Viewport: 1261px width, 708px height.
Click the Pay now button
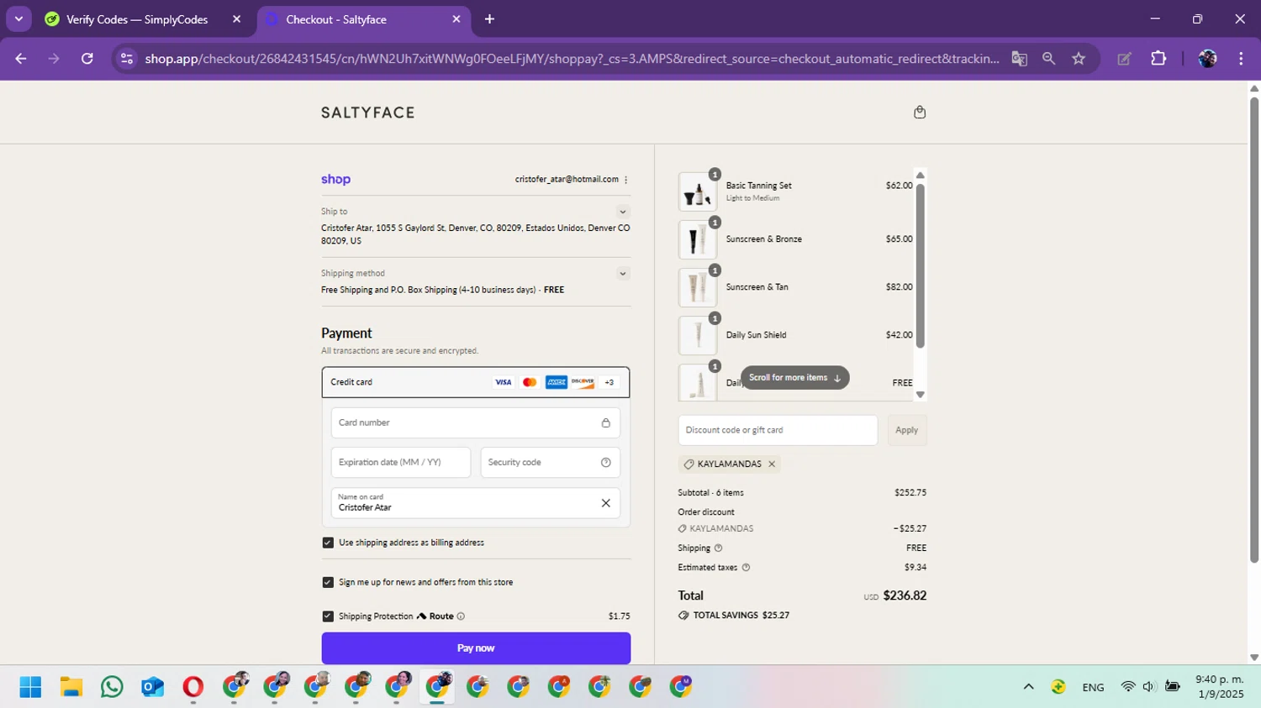pyautogui.click(x=476, y=648)
